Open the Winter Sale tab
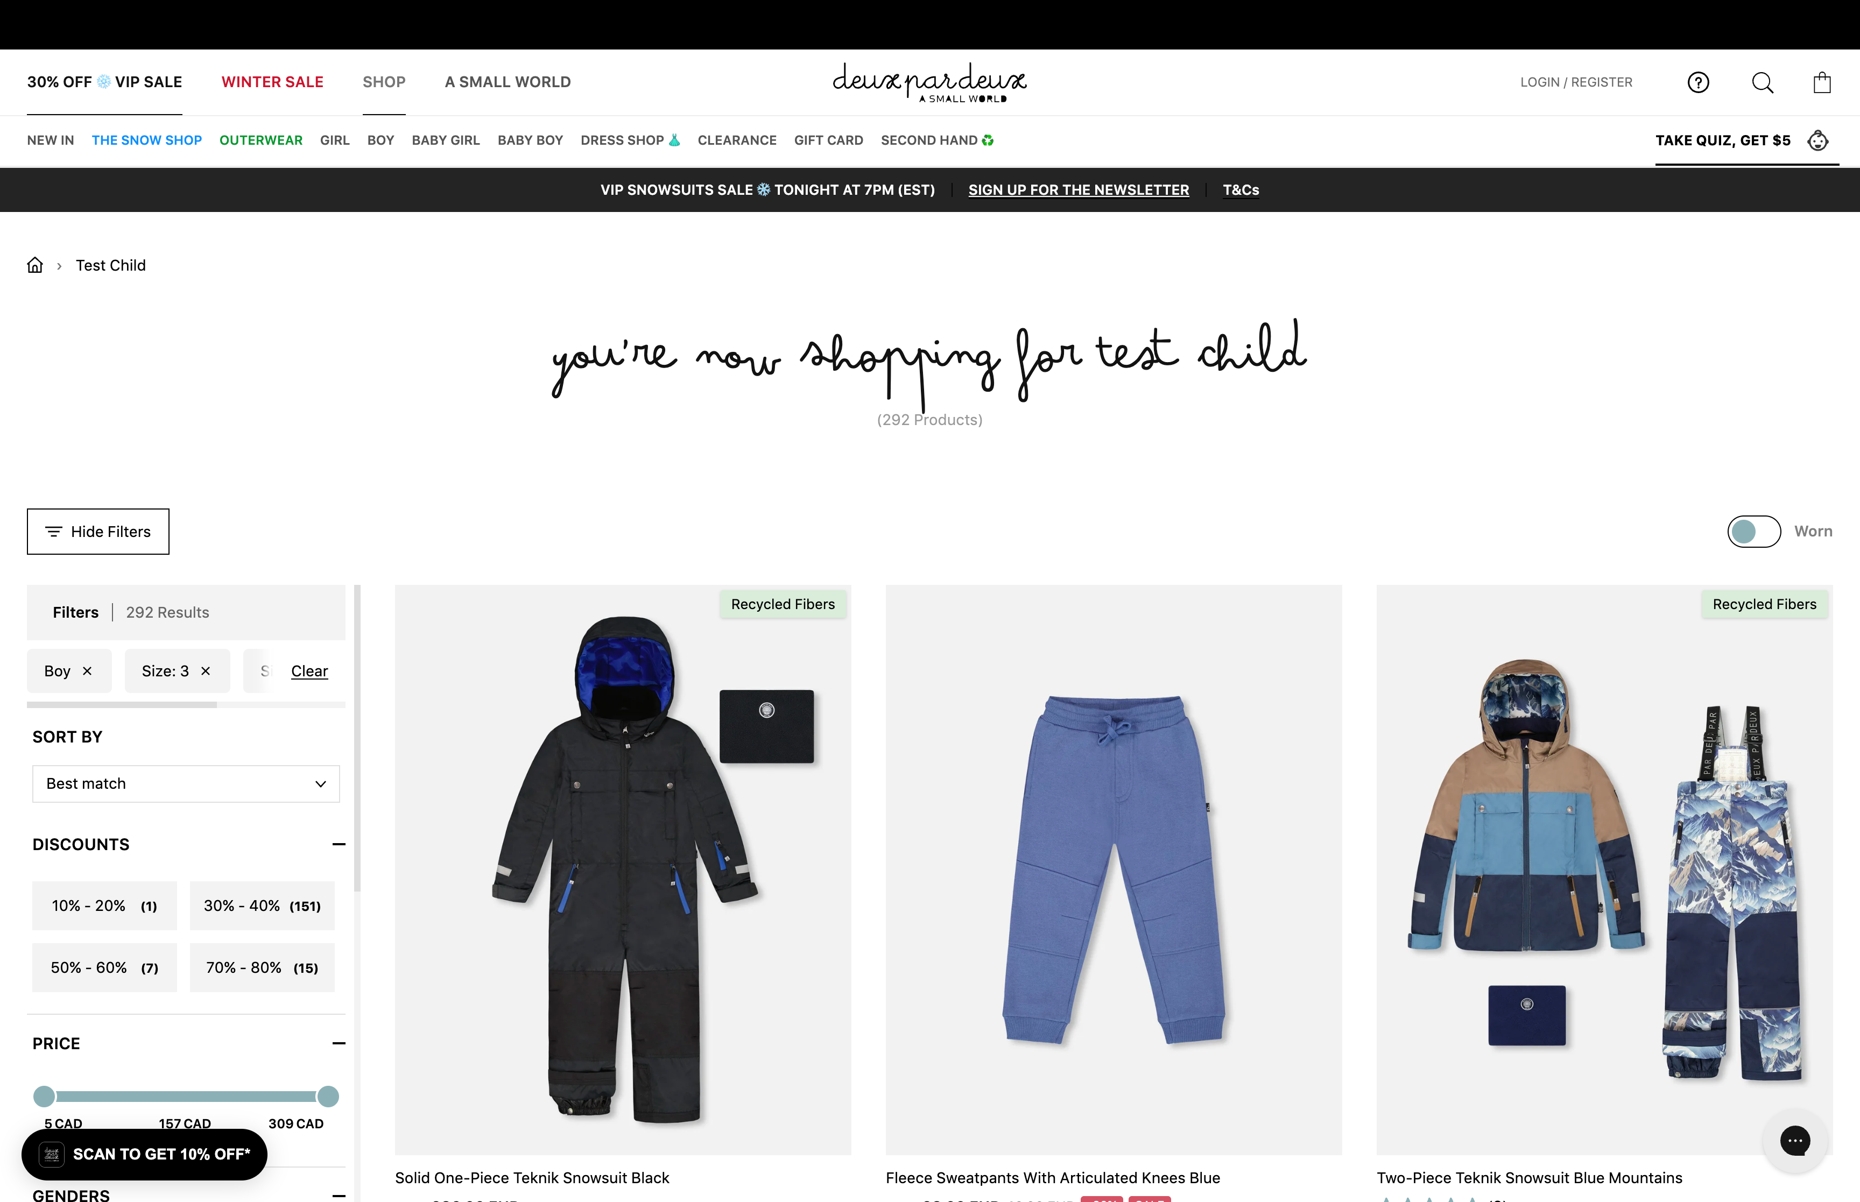This screenshot has height=1202, width=1860. [x=272, y=82]
